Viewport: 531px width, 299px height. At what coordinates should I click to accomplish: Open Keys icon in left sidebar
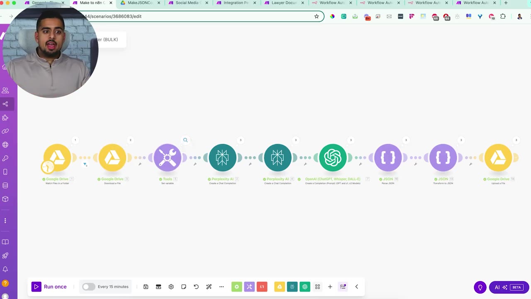[5, 158]
